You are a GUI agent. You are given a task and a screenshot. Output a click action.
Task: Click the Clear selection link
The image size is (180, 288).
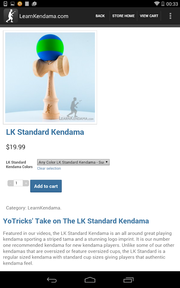pos(49,168)
